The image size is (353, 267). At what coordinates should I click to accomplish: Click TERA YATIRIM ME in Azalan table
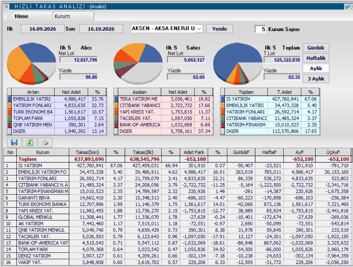coord(139,99)
